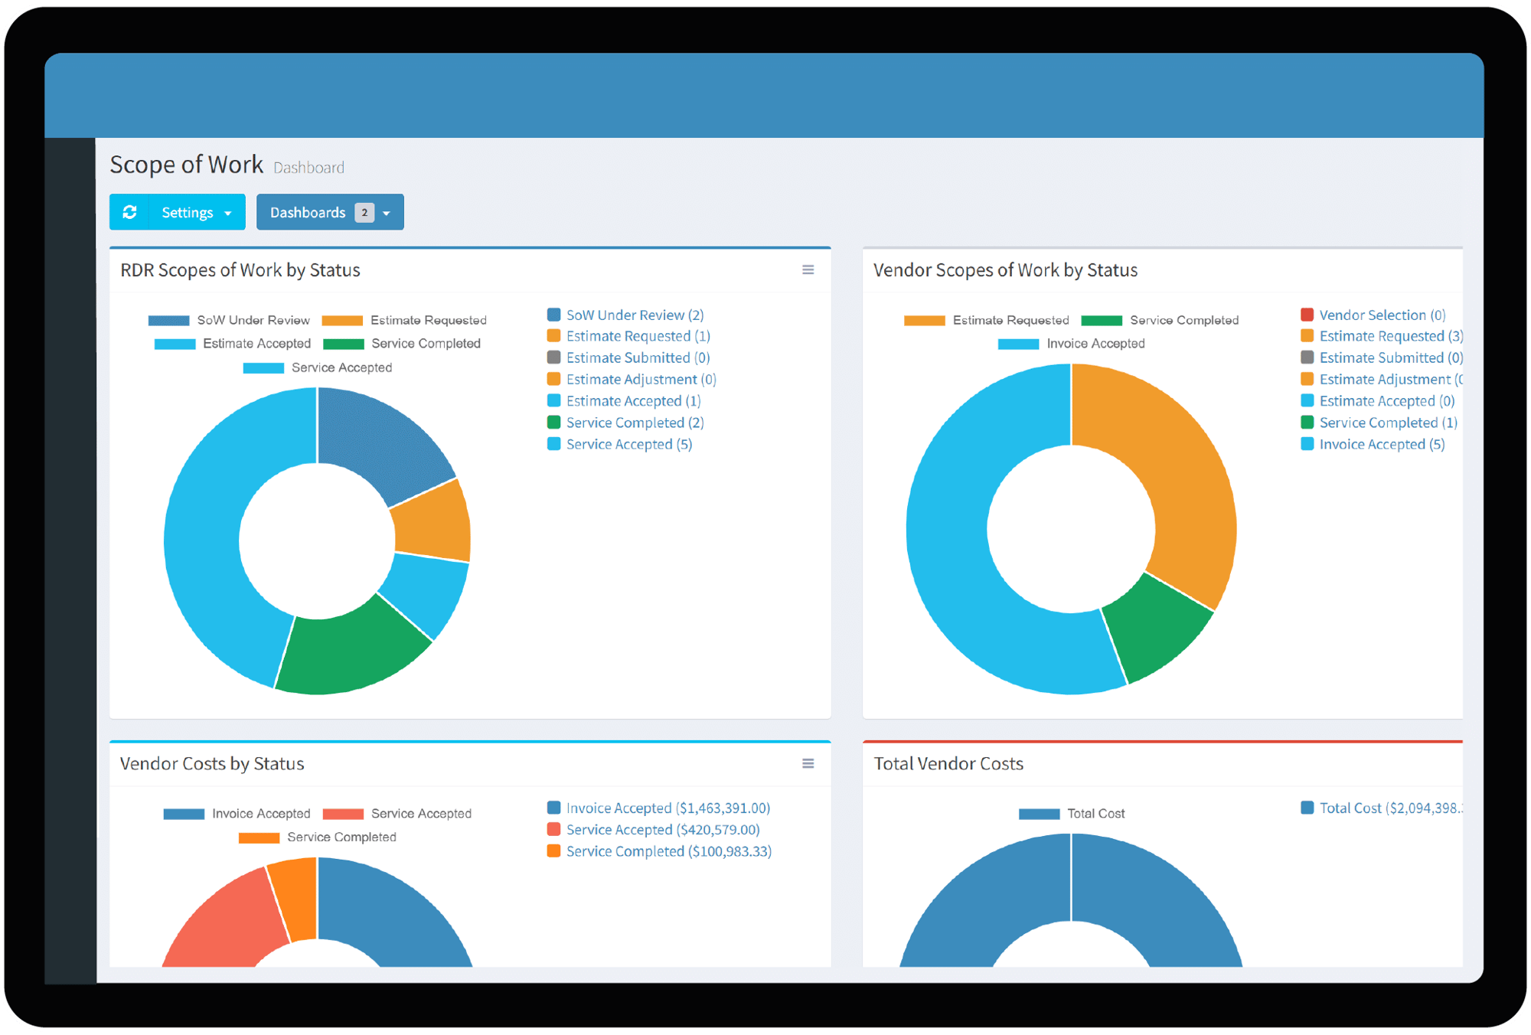Viewport: 1531px width, 1035px height.
Task: Toggle Invoice Accepted in Vendor Costs chart legend
Action: coord(237,814)
